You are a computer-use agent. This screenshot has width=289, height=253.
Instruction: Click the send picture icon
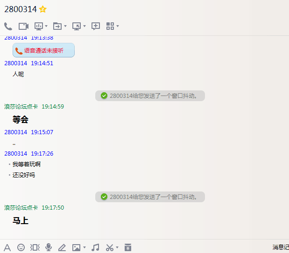point(76,247)
